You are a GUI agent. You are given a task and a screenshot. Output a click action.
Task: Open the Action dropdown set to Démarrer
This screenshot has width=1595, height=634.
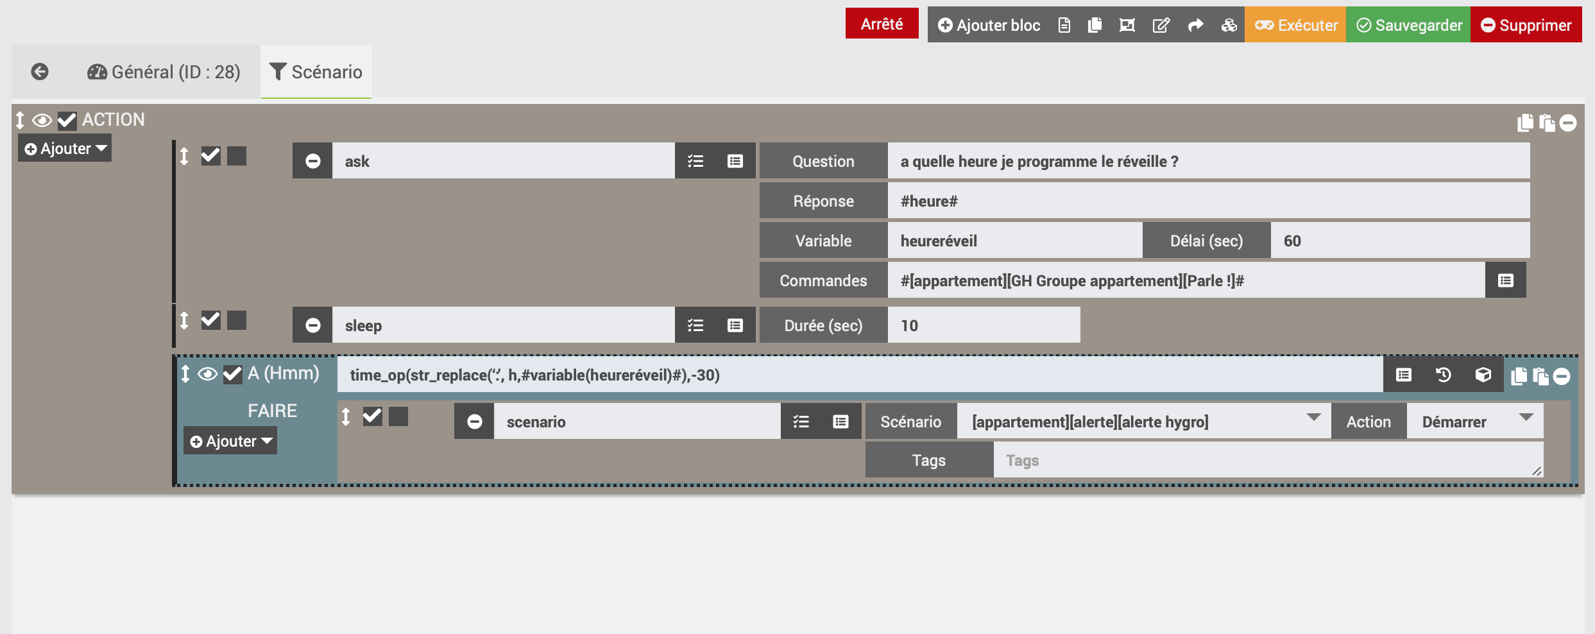click(1475, 421)
